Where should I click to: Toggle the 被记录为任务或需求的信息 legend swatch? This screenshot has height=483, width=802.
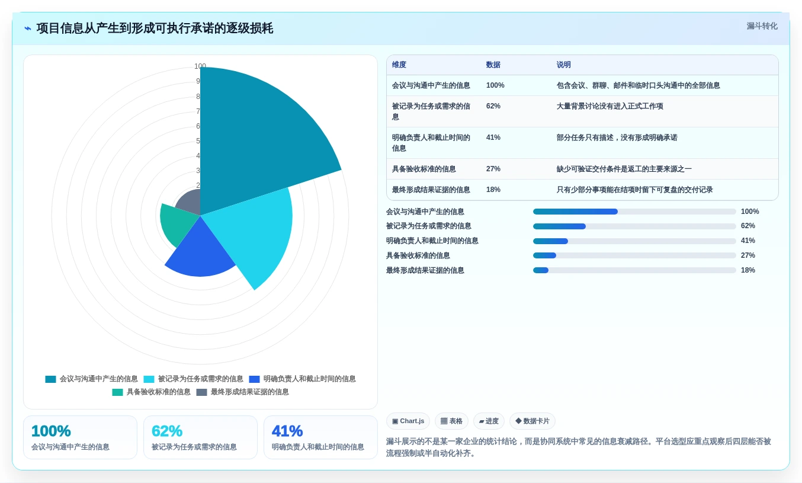(149, 379)
